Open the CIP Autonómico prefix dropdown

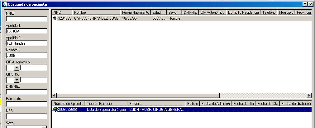(17, 68)
